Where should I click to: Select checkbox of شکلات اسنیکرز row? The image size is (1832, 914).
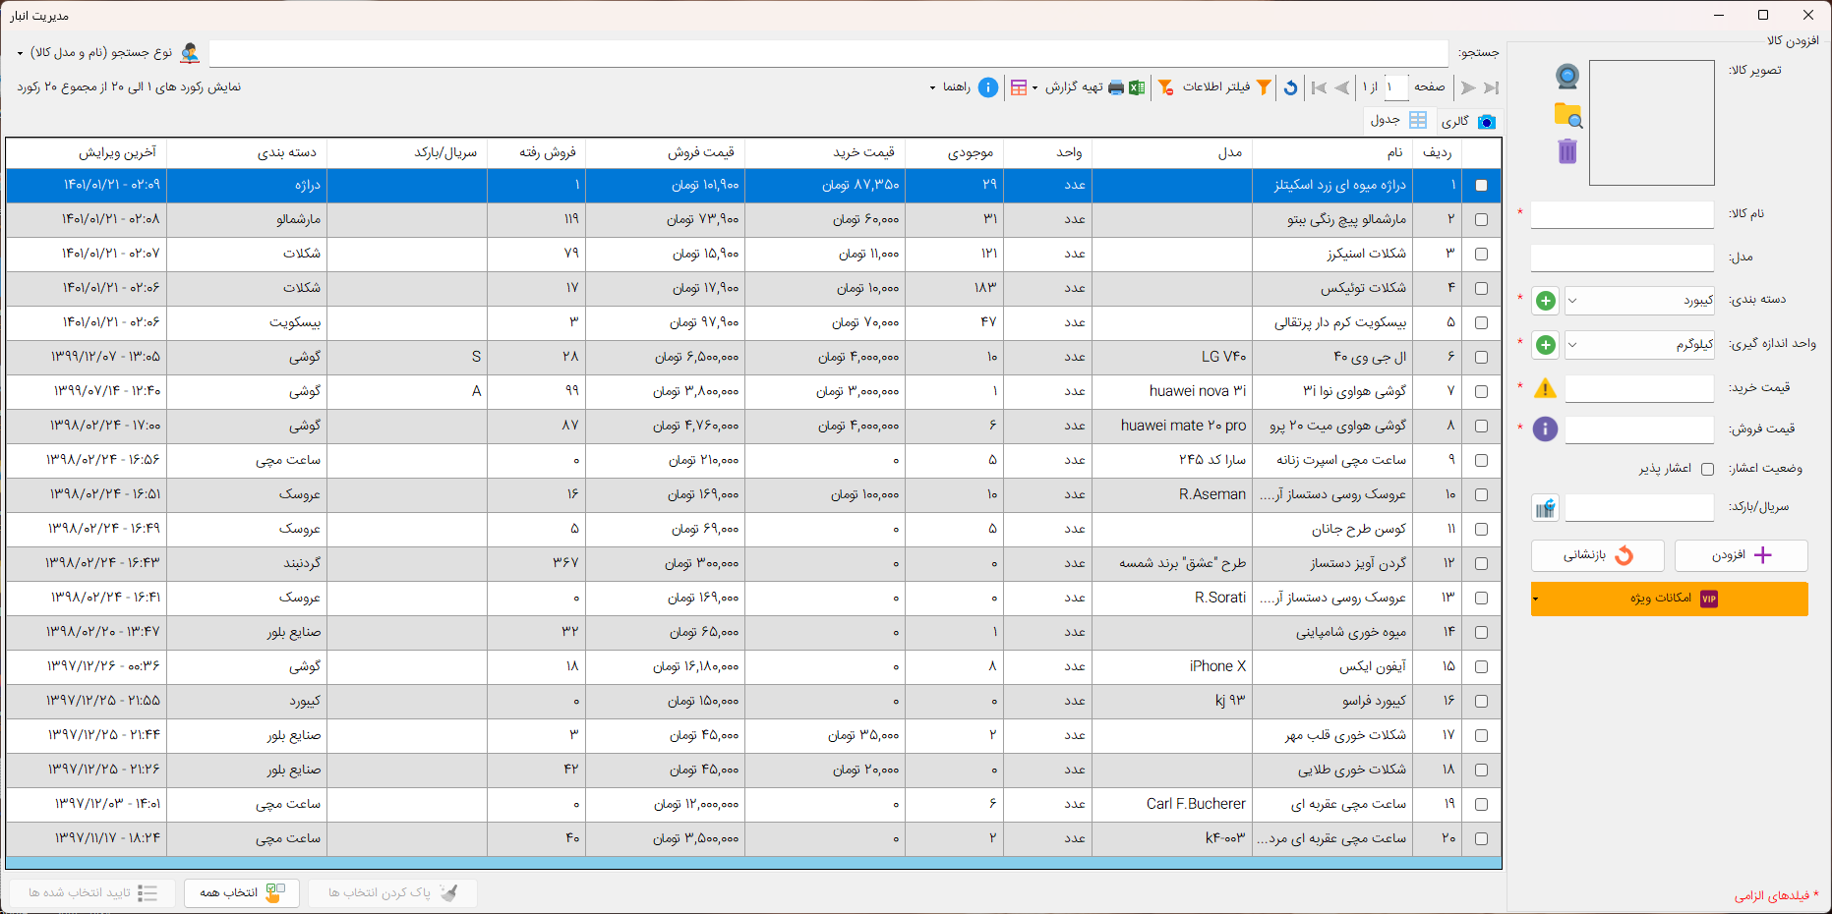tap(1481, 254)
